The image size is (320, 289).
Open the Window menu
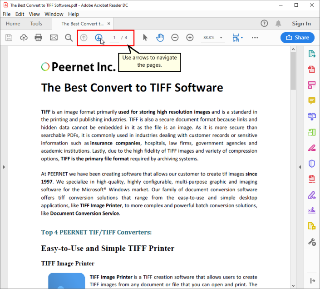coord(54,14)
